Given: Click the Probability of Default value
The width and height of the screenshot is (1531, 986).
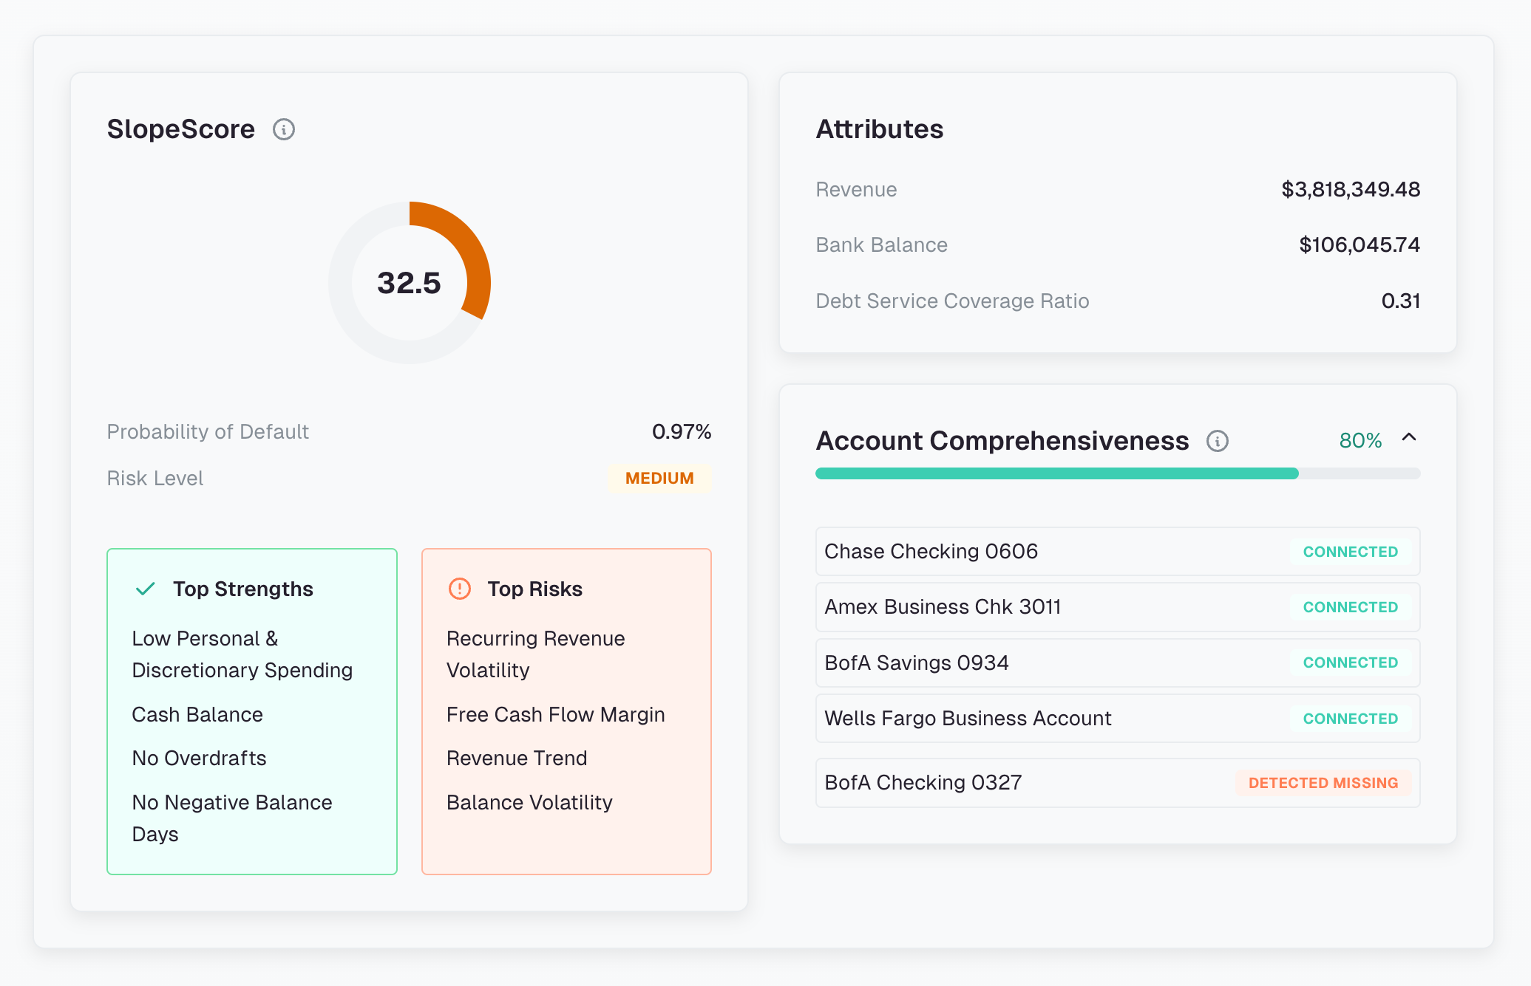Looking at the screenshot, I should [x=681, y=432].
